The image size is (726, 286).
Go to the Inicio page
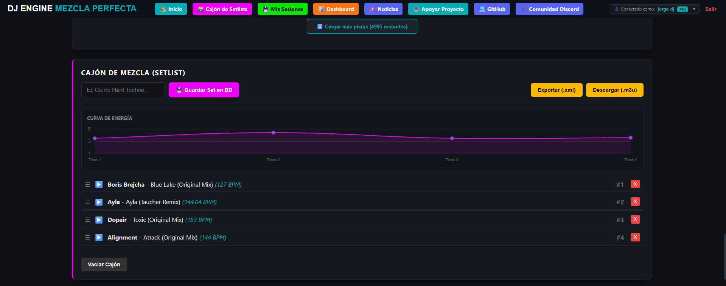[171, 9]
